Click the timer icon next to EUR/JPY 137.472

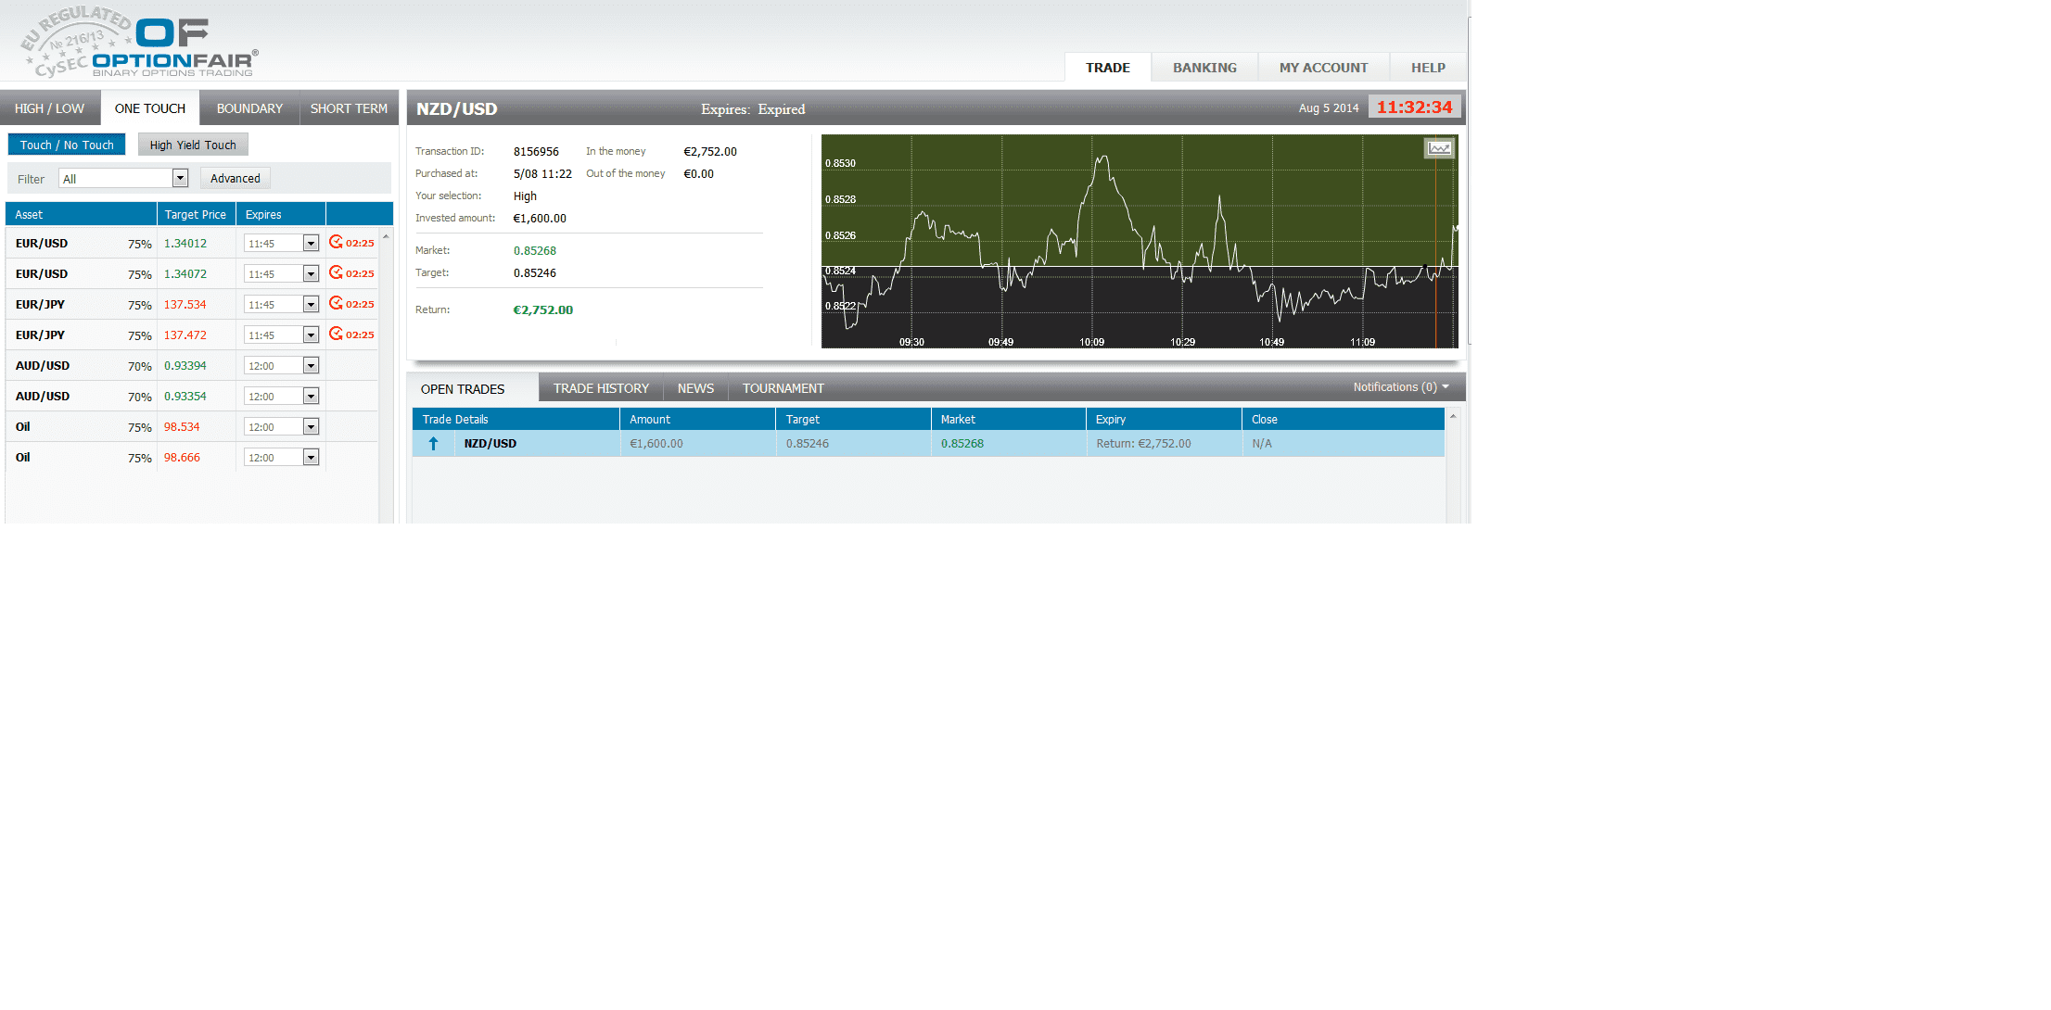pyautogui.click(x=337, y=334)
